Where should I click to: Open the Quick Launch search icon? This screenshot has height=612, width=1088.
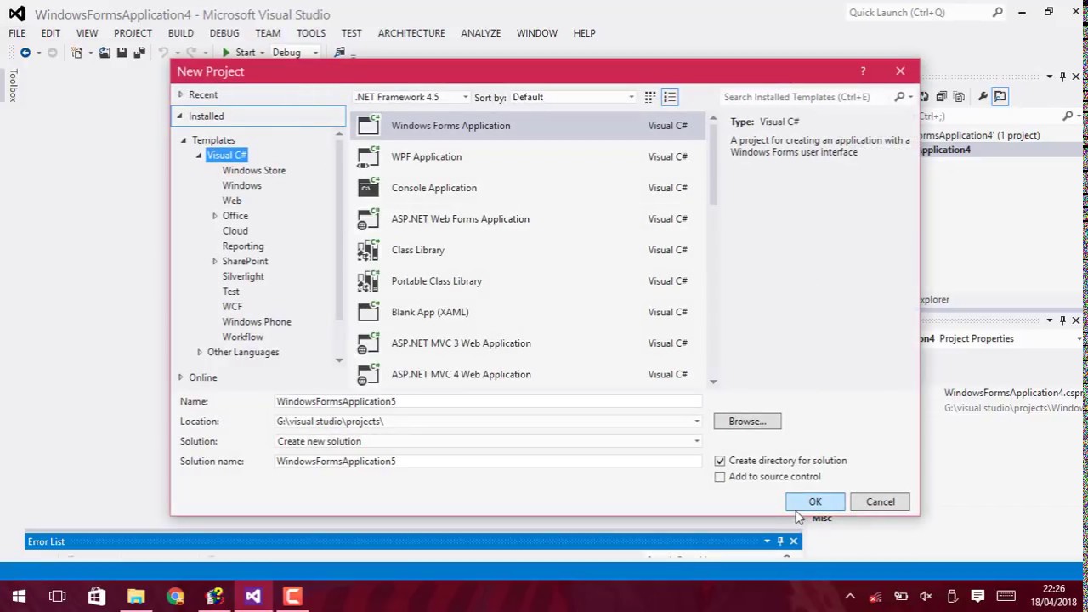[998, 13]
